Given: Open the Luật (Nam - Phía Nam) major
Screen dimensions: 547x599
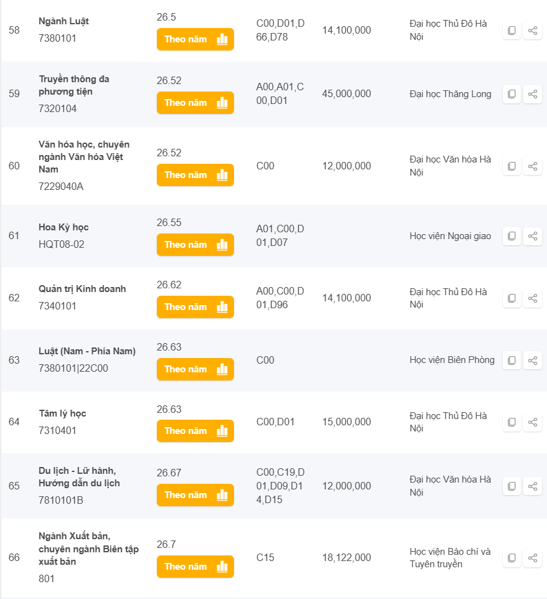Looking at the screenshot, I should click(86, 351).
